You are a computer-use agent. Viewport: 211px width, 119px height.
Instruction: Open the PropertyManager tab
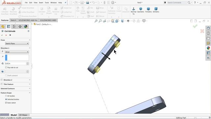[x=9, y=26]
